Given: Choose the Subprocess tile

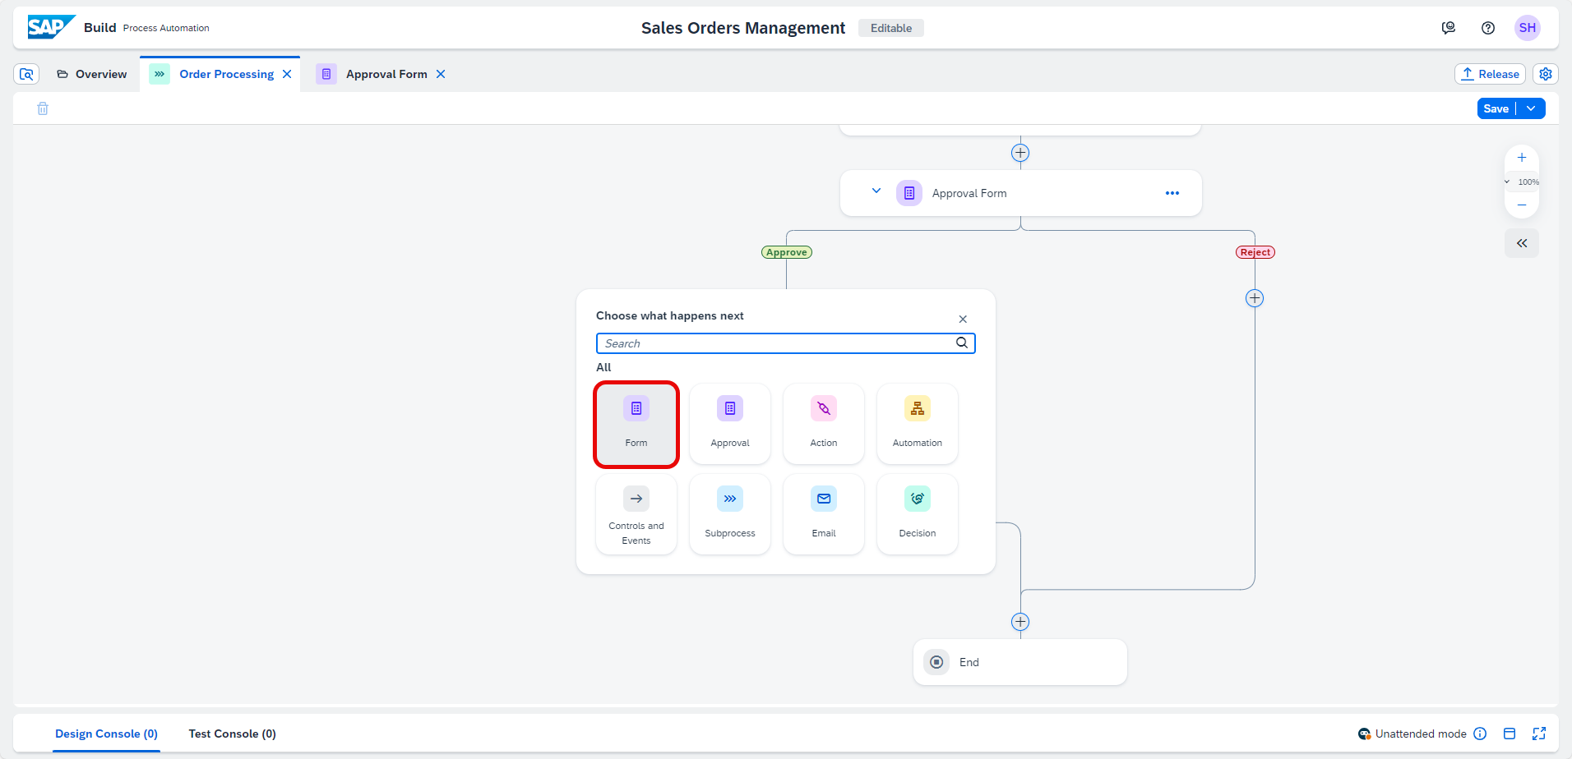Looking at the screenshot, I should [x=730, y=514].
